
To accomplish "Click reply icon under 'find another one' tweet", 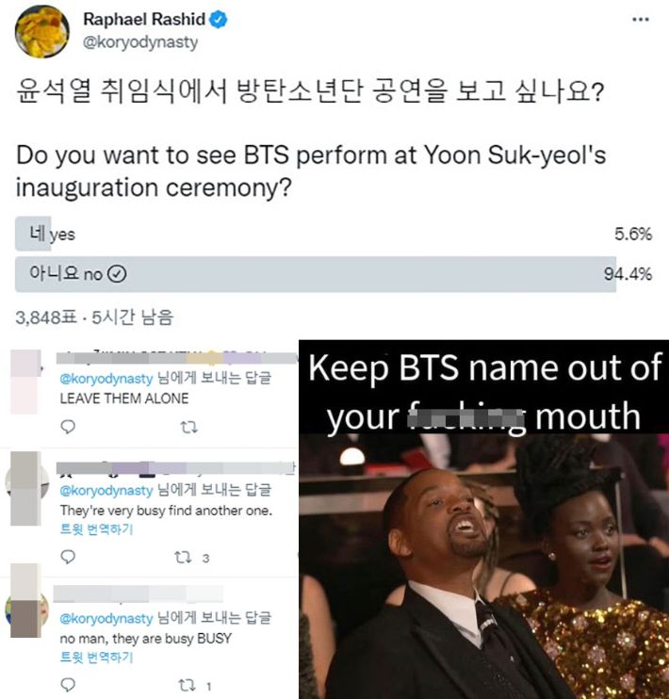I will (67, 557).
